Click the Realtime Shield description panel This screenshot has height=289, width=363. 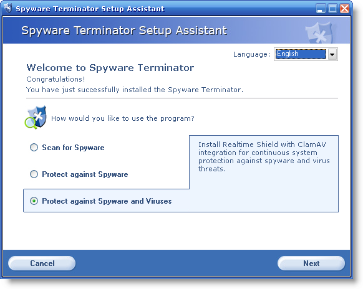264,174
